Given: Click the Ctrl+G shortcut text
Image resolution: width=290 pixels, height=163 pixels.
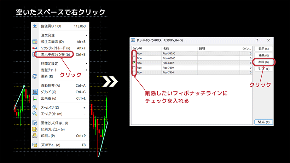Looking at the screenshot, I should (81, 92).
